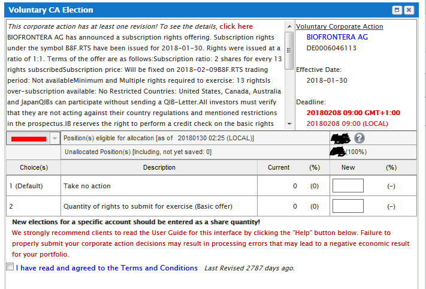Click 'Position(s) eligible for allocation' label
Screen dimensions: 426x289
coord(159,138)
